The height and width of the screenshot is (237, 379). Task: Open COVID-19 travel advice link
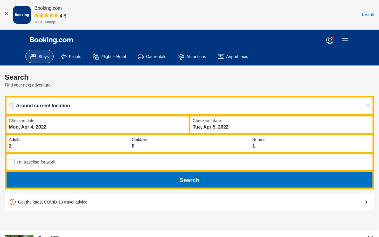[x=189, y=202]
